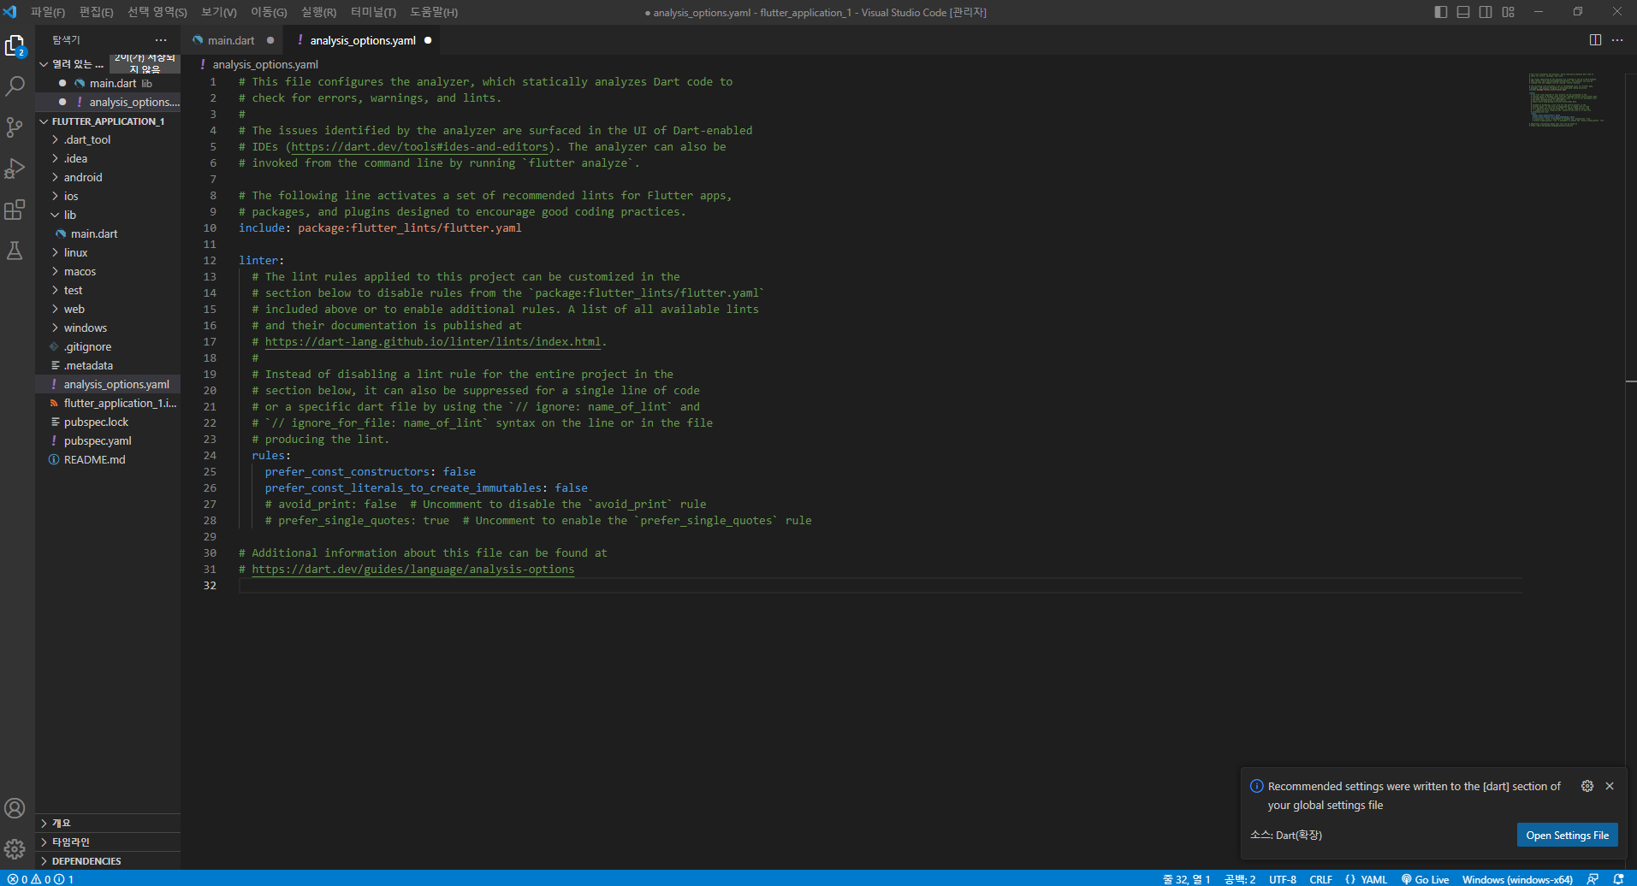The width and height of the screenshot is (1637, 886).
Task: Open the Explorer view in activity bar
Action: point(15,46)
